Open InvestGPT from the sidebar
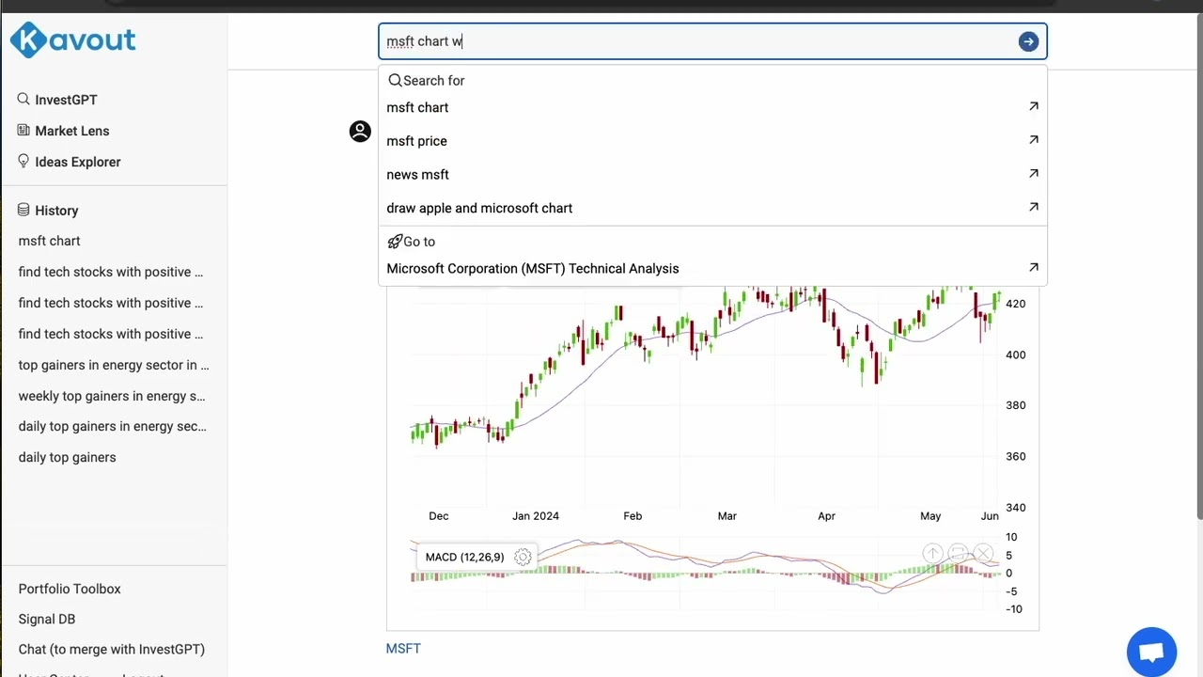 (x=66, y=100)
